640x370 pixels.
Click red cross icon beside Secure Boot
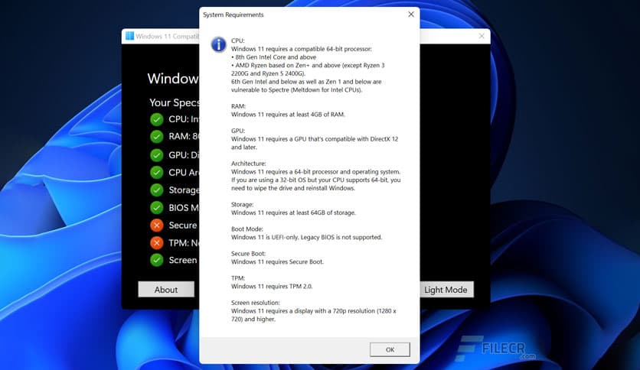coord(156,225)
